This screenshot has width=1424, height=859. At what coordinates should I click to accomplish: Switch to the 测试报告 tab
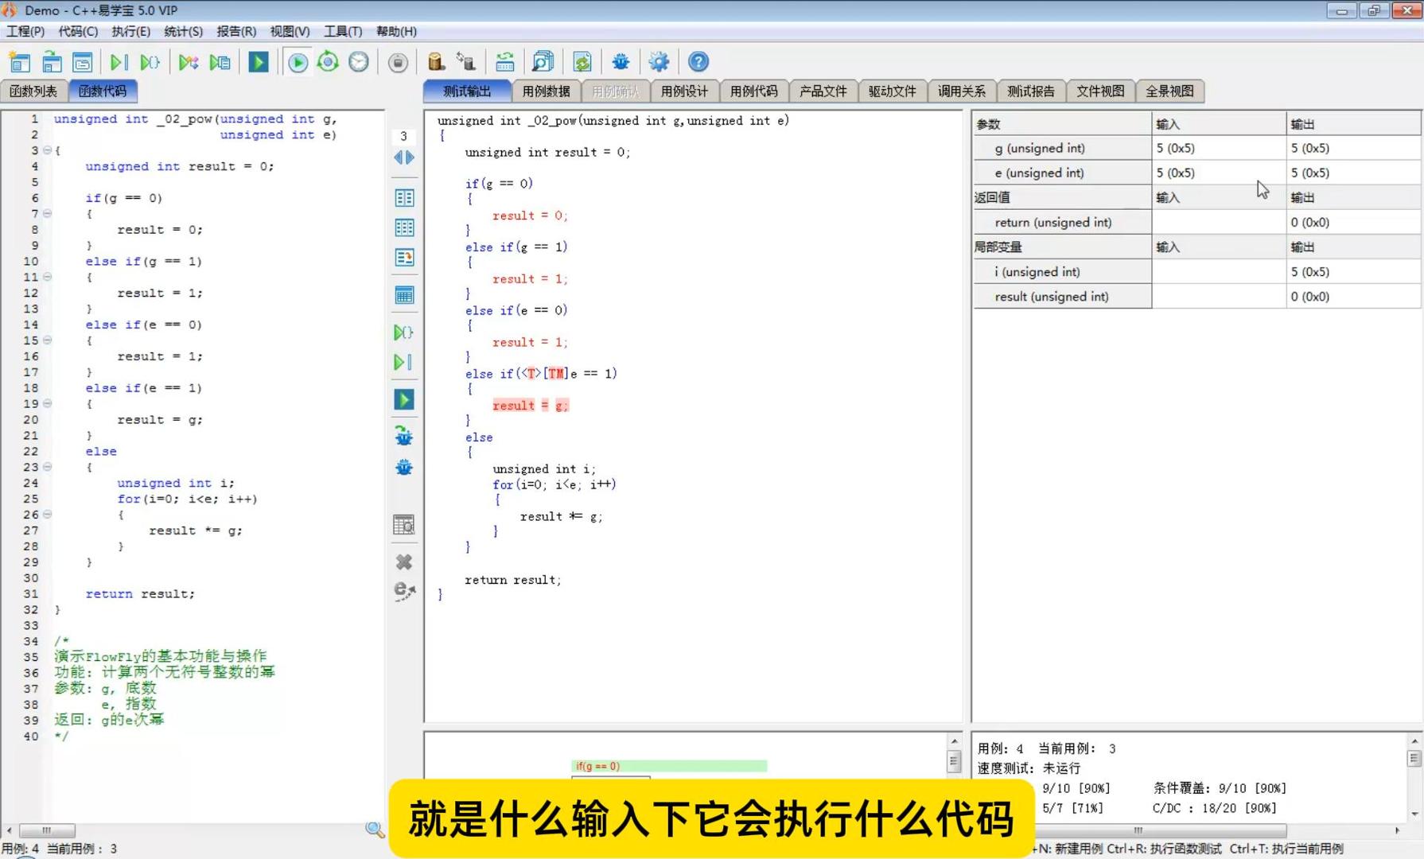coord(1030,91)
